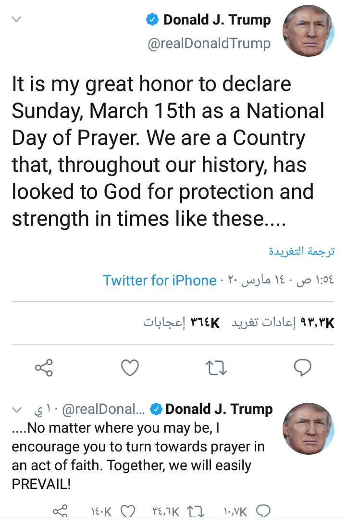The image size is (346, 526).
Task: Like the reply tweet ending in PREVAIL
Action: click(x=127, y=512)
